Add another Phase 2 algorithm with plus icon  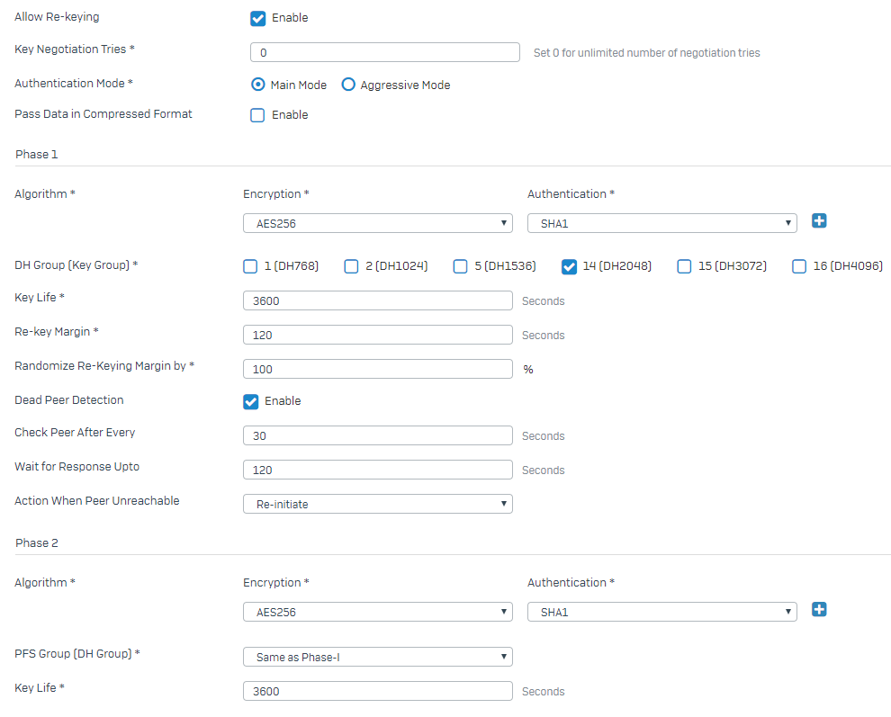pos(819,610)
